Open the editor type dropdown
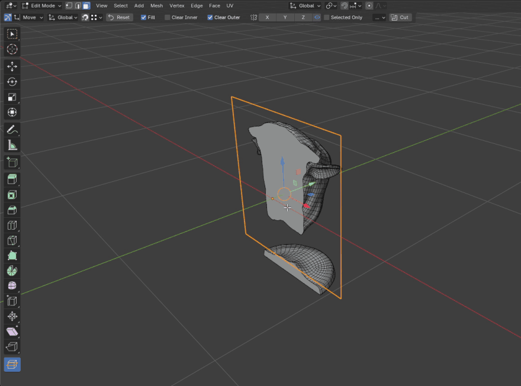The image size is (521, 386). point(11,6)
